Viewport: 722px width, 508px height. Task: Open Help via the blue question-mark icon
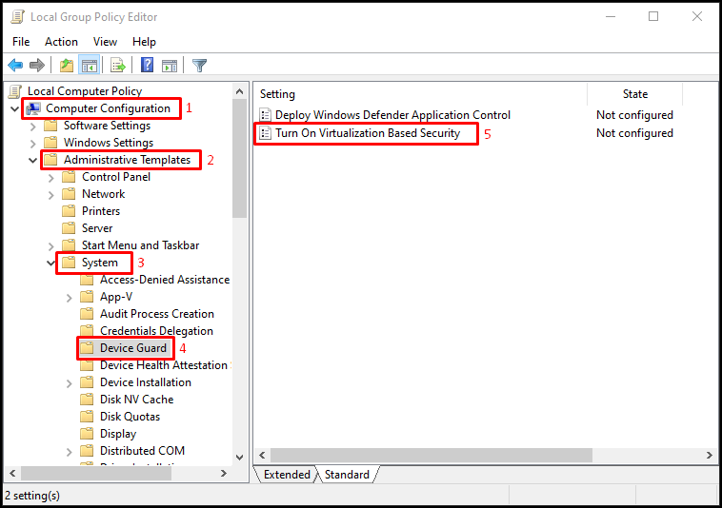(147, 65)
